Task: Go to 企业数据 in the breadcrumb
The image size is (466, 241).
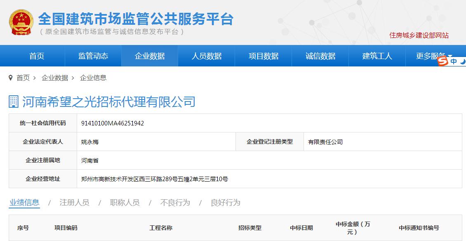Action: pos(55,78)
